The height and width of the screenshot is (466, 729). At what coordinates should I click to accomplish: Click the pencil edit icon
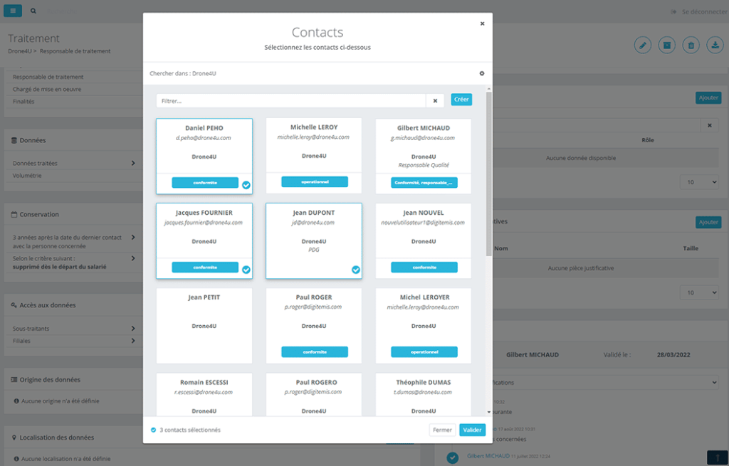(643, 46)
